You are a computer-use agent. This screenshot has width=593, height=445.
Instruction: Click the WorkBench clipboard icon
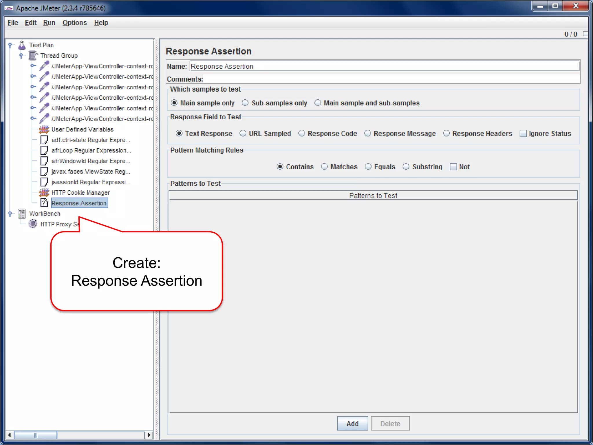[22, 214]
